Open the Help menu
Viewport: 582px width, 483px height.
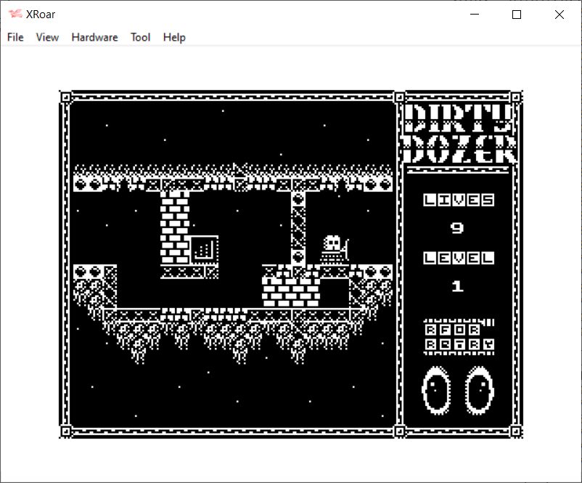(174, 37)
